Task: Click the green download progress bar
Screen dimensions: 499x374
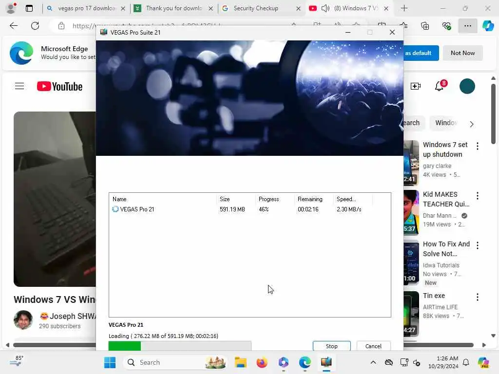Action: pyautogui.click(x=180, y=346)
